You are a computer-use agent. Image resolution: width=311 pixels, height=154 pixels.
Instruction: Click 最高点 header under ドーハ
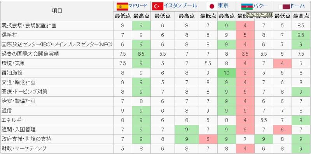pyautogui.click(x=301, y=16)
